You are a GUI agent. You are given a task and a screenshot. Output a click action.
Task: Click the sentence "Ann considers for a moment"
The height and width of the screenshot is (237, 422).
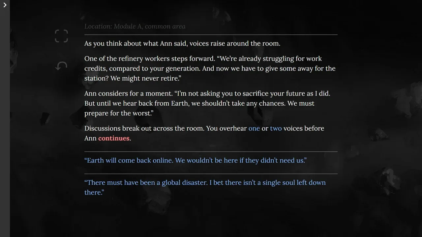coord(128,93)
